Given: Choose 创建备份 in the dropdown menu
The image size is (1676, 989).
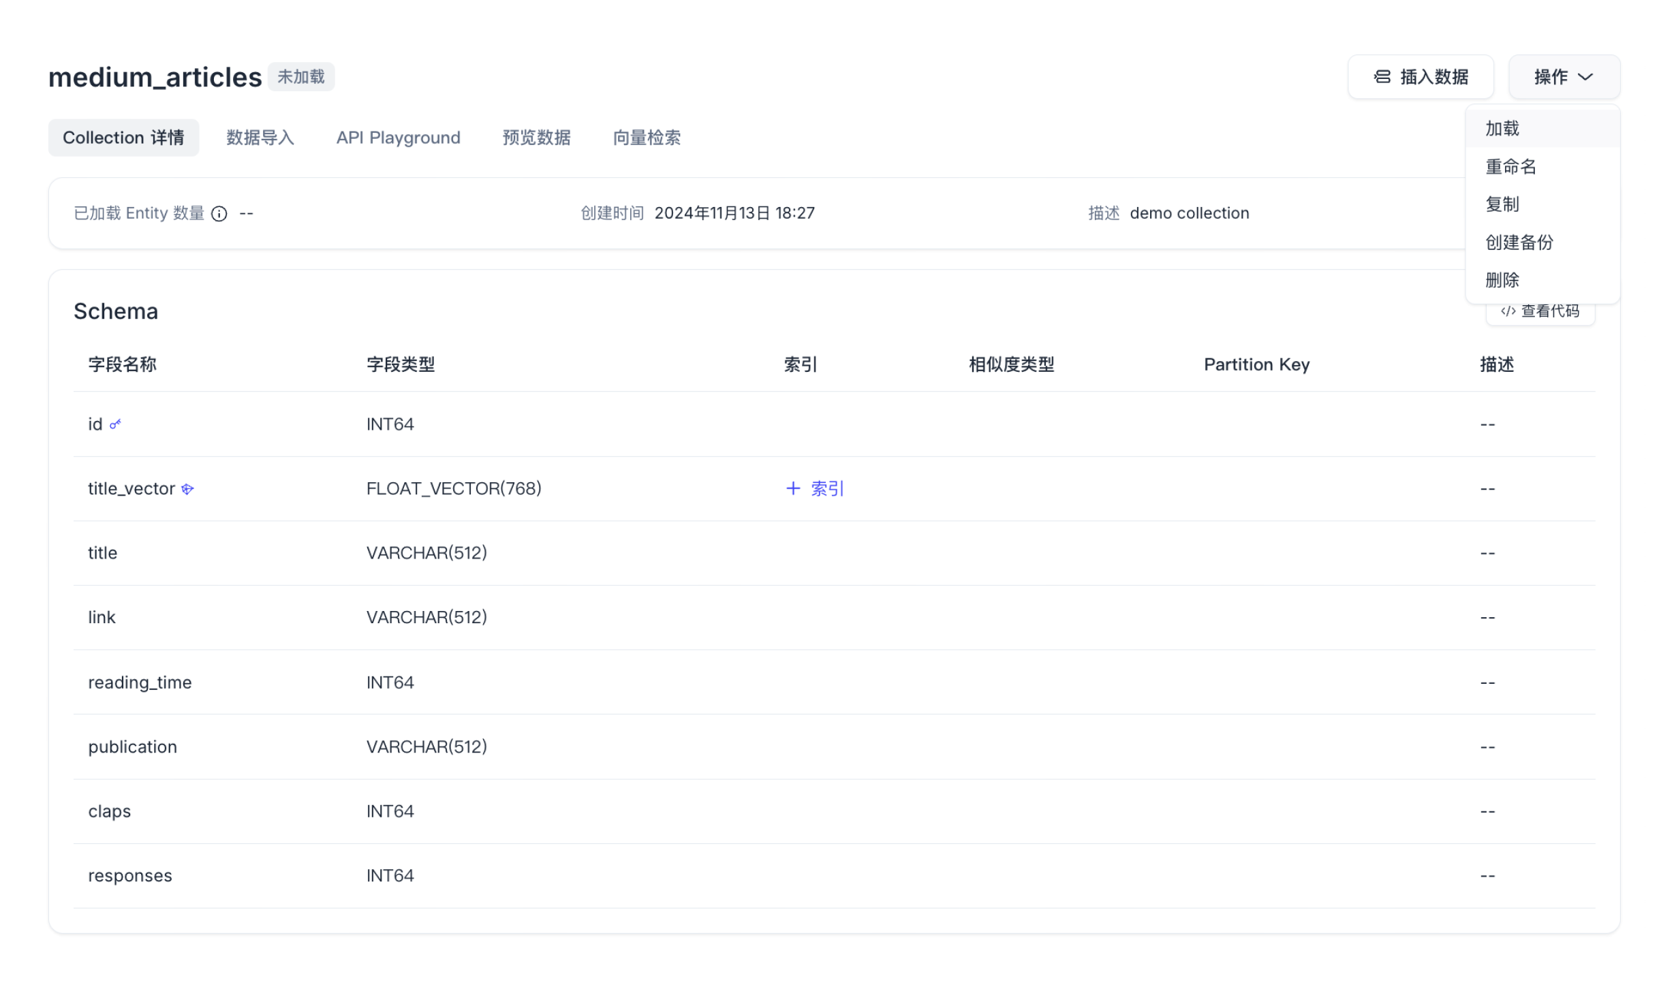Looking at the screenshot, I should 1542,242.
